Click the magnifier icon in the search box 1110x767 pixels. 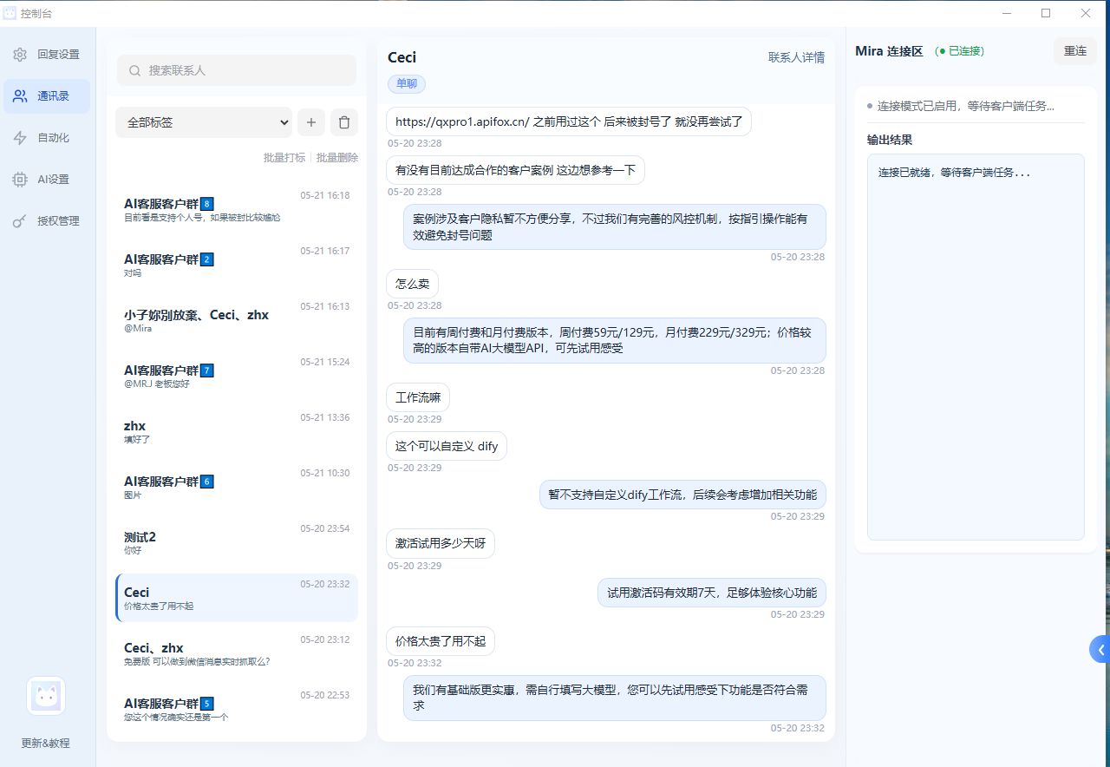tap(134, 70)
